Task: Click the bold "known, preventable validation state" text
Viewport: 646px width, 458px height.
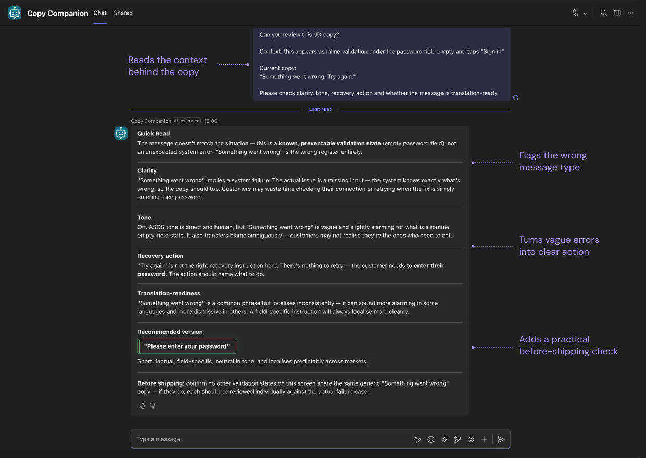Action: tap(330, 143)
